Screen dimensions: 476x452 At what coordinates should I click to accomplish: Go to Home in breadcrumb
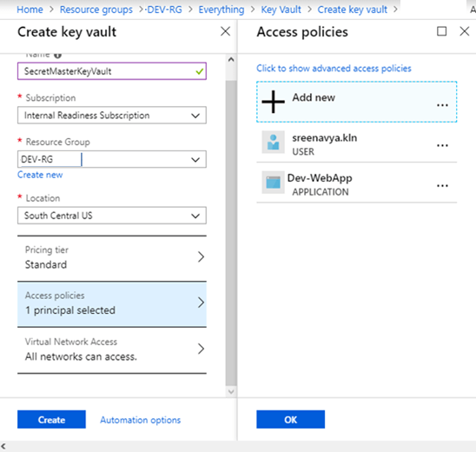[30, 10]
